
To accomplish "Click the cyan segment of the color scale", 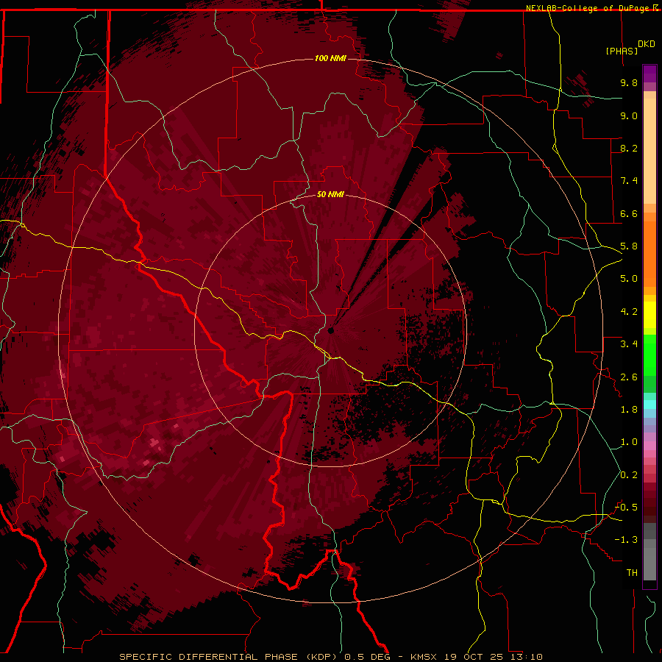I will [x=649, y=404].
